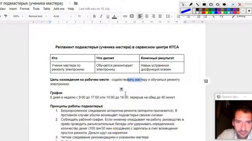
Task: Move document using the folder icon
Action: click(x=76, y=3)
